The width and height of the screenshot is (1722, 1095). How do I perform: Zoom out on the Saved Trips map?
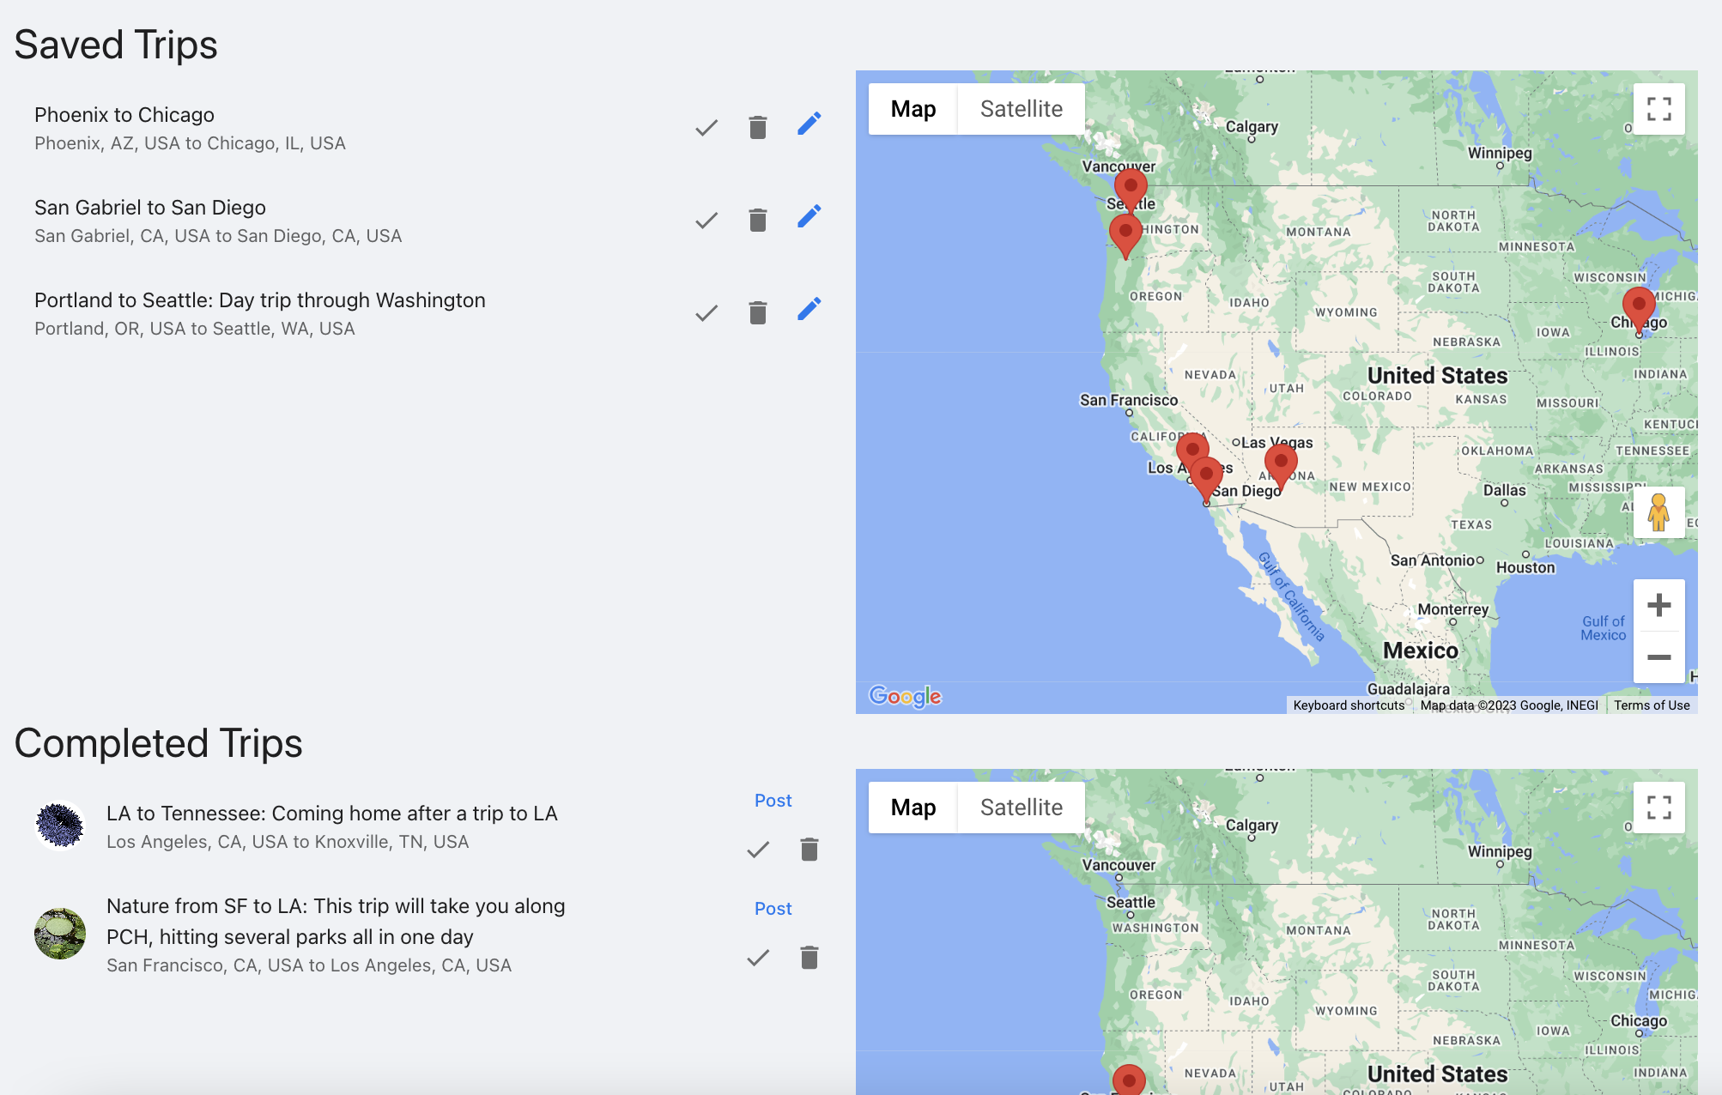coord(1658,657)
